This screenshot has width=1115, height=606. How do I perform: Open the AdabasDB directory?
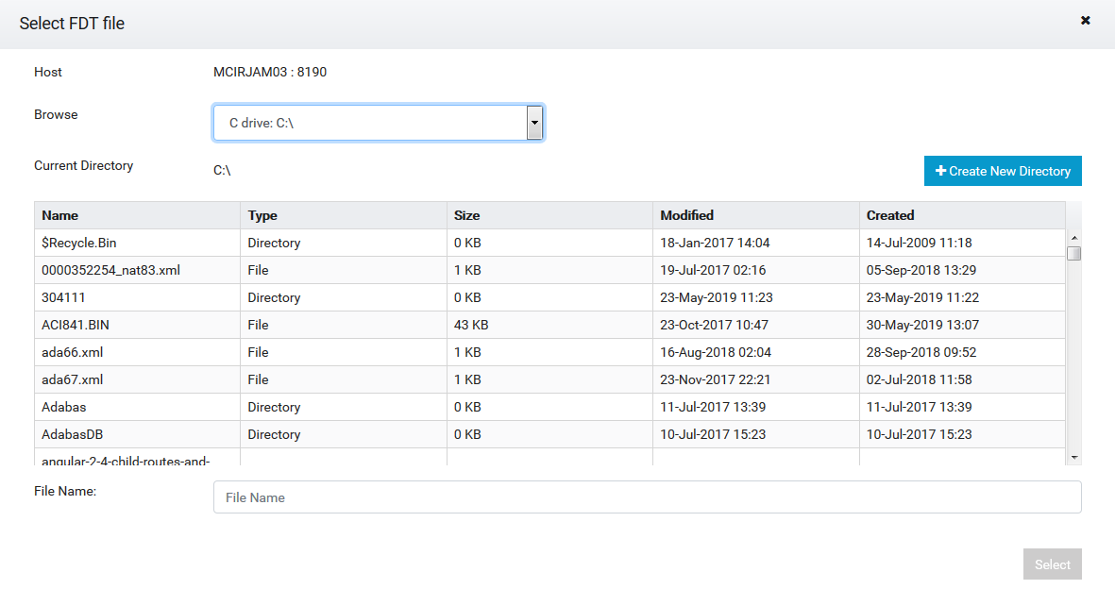[74, 434]
